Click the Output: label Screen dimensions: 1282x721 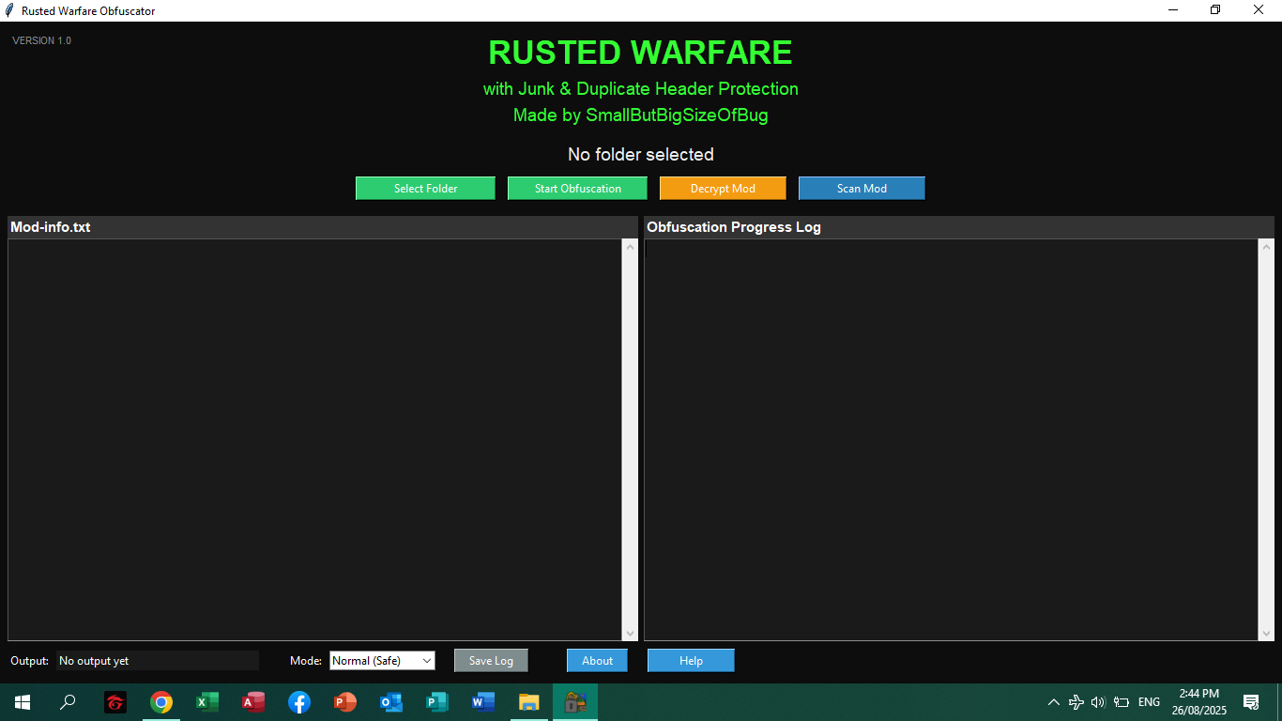[x=29, y=661]
